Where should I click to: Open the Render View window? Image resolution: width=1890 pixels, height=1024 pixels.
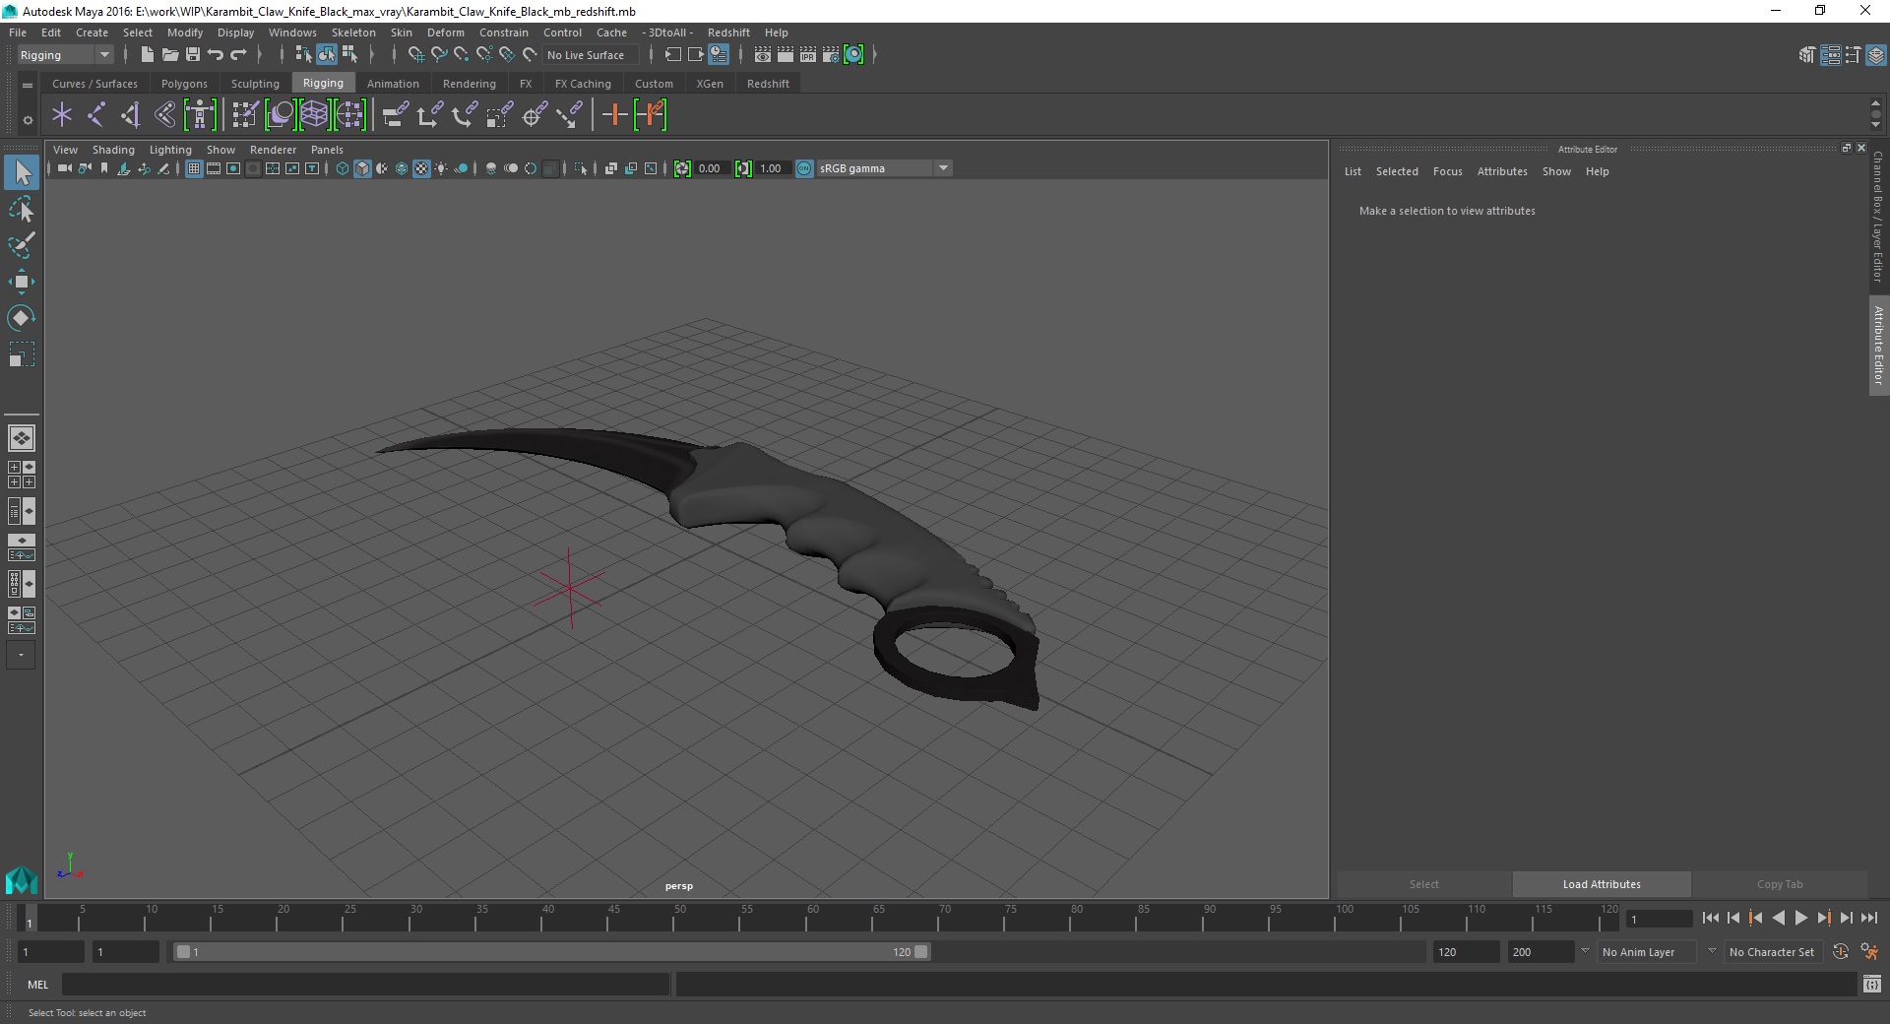coord(762,55)
